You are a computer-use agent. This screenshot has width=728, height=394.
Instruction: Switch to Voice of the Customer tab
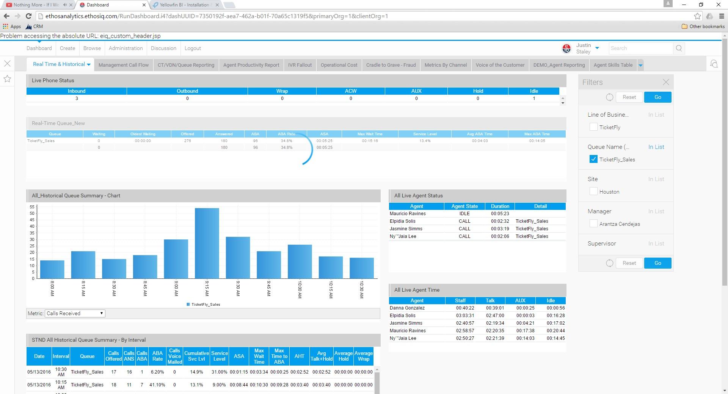tap(500, 65)
